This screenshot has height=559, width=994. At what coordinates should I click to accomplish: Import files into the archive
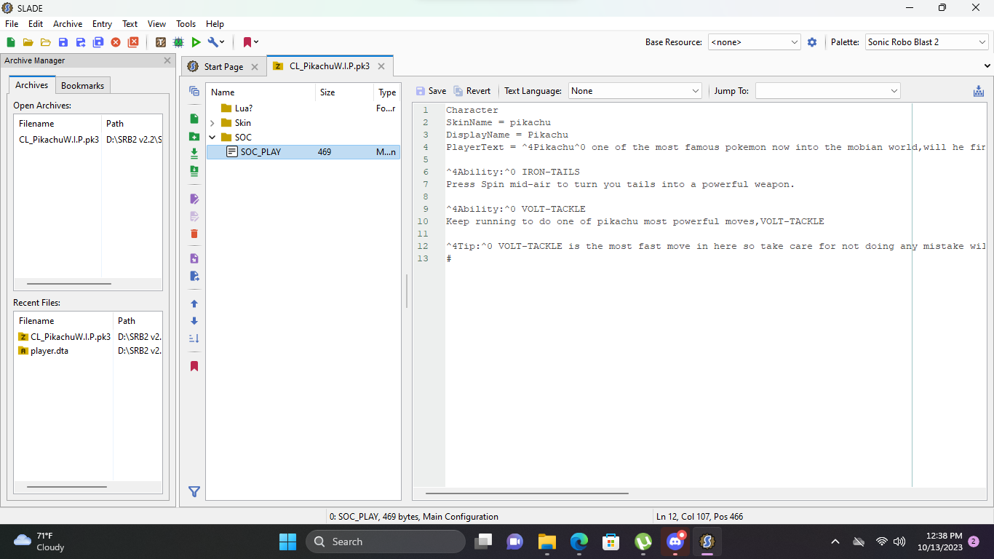[x=194, y=154]
